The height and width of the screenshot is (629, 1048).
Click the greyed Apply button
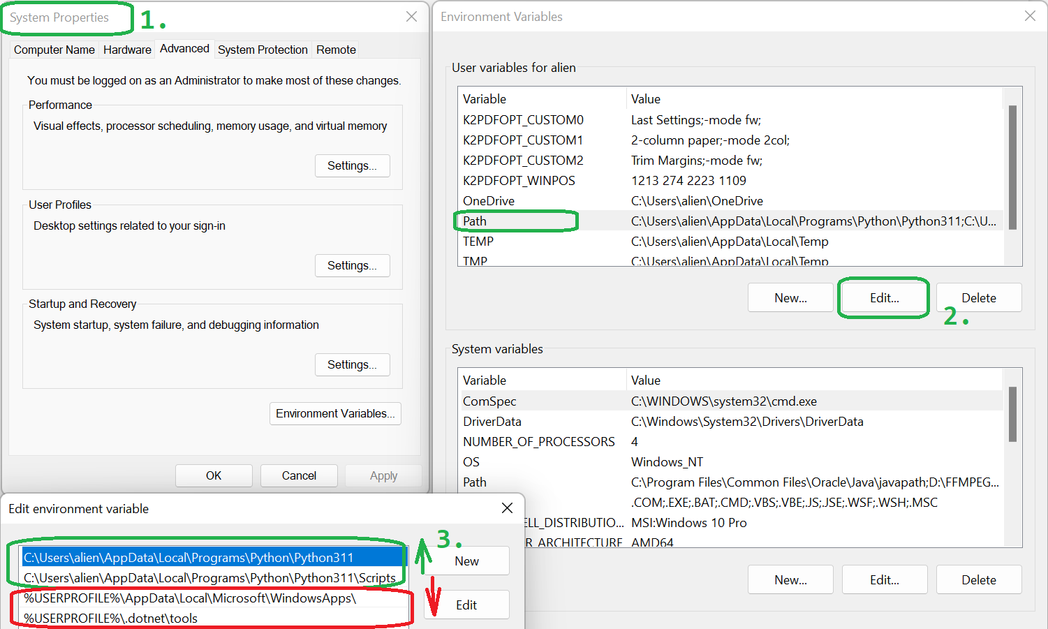tap(383, 475)
